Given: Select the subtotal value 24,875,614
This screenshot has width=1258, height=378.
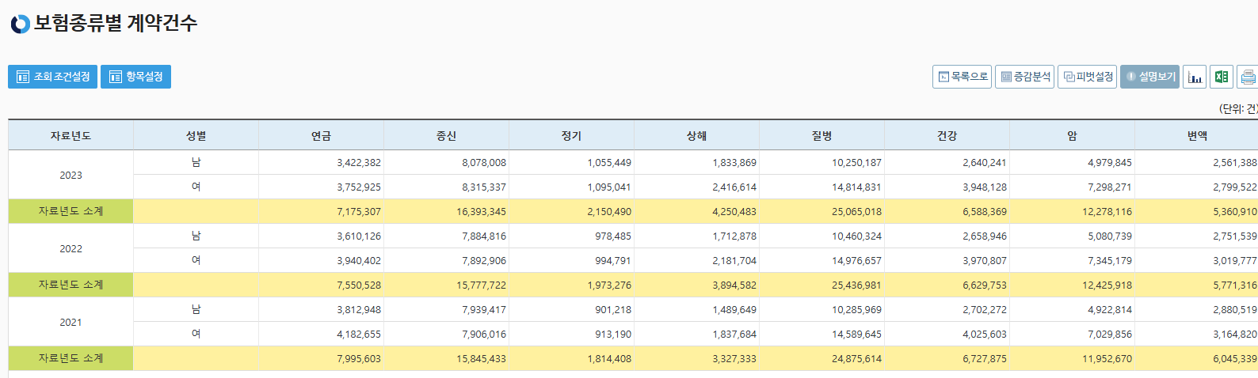Looking at the screenshot, I should click(x=856, y=359).
